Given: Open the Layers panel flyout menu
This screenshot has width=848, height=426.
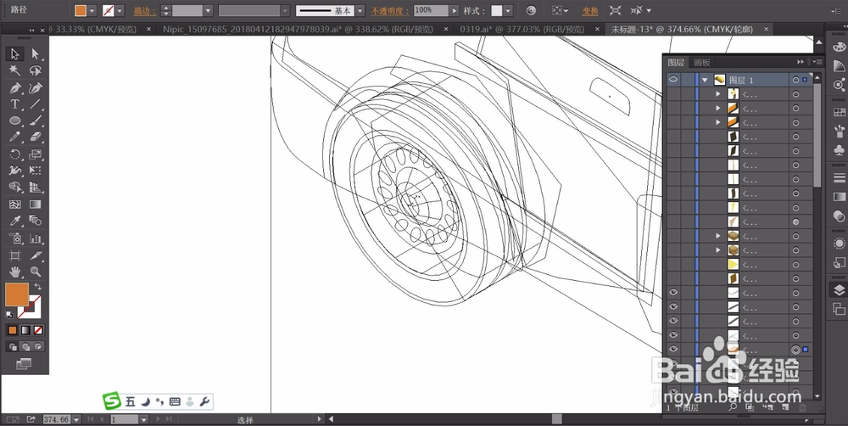Looking at the screenshot, I should click(x=817, y=62).
